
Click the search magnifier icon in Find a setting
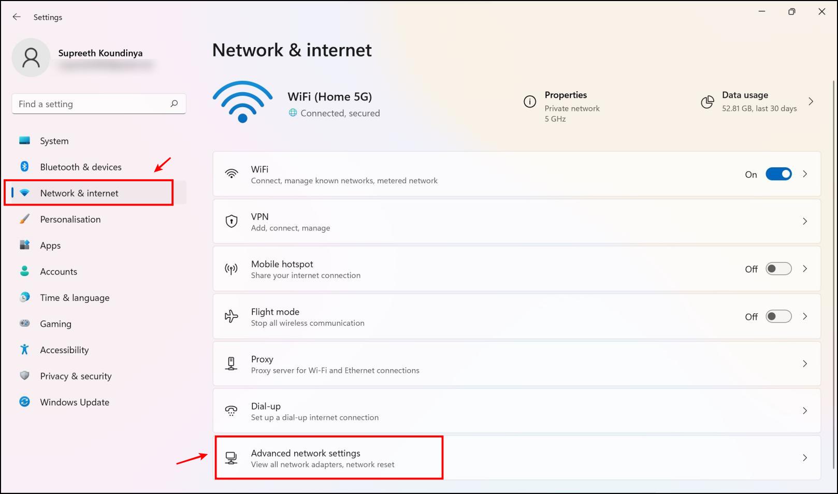[x=174, y=104]
